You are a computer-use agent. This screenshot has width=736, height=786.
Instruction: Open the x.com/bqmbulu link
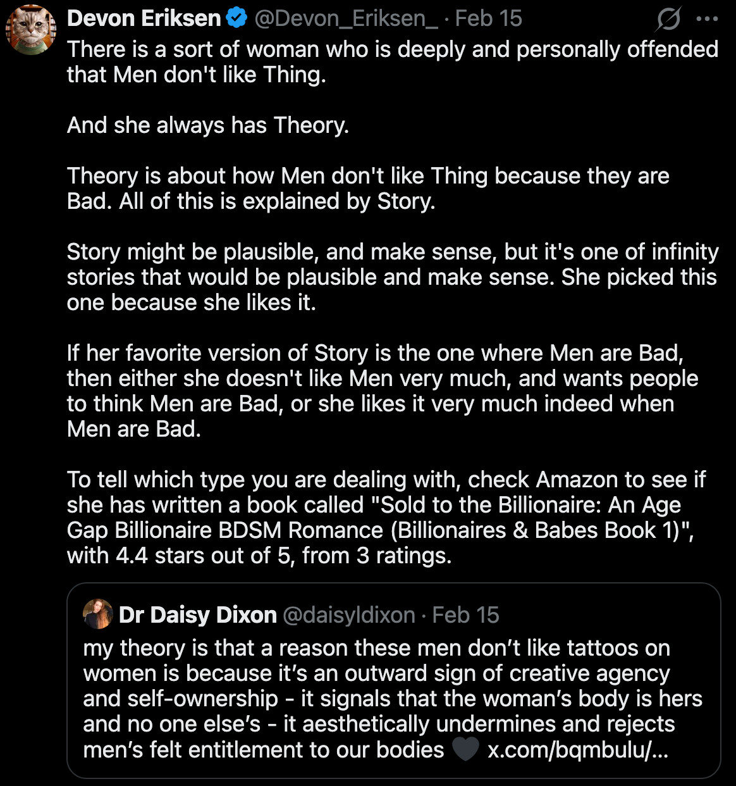tap(577, 750)
